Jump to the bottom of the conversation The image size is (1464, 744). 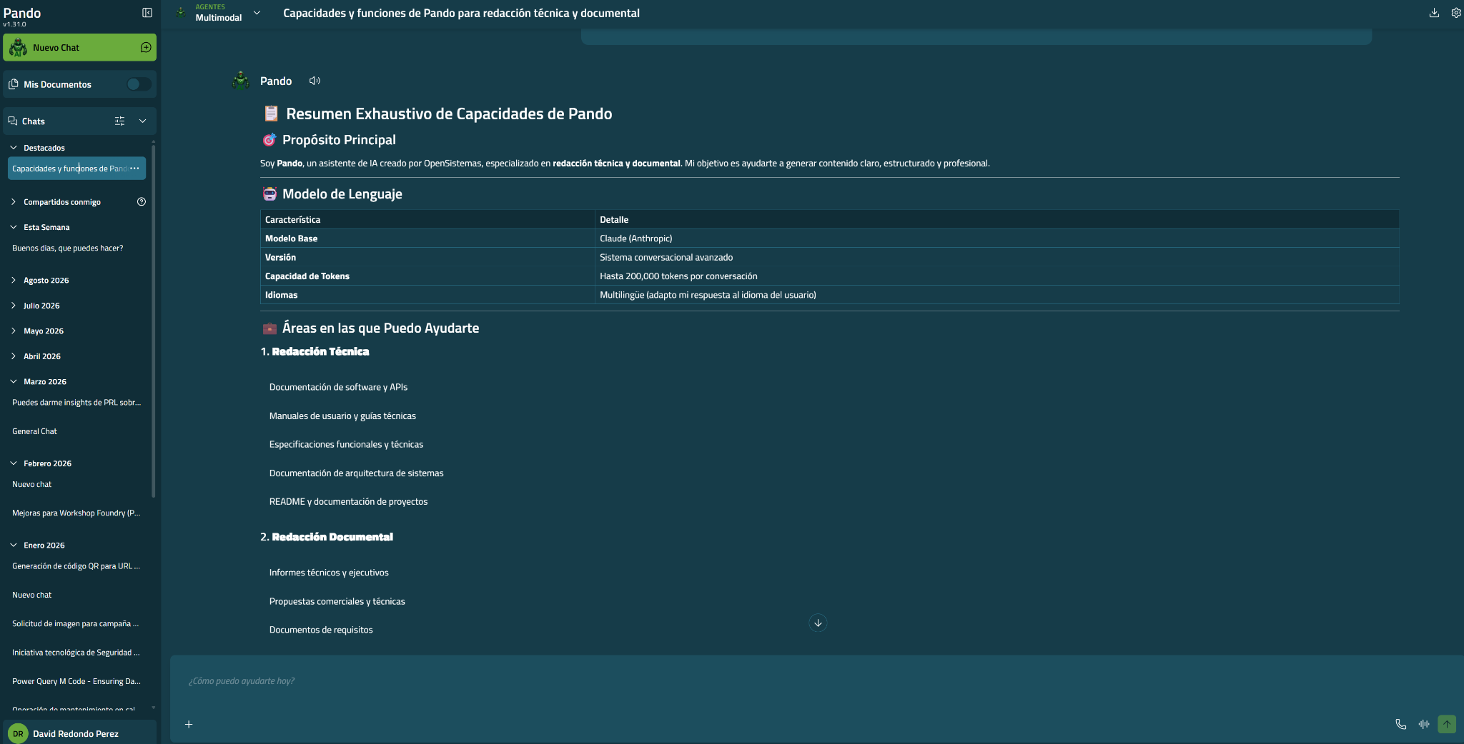click(x=818, y=623)
